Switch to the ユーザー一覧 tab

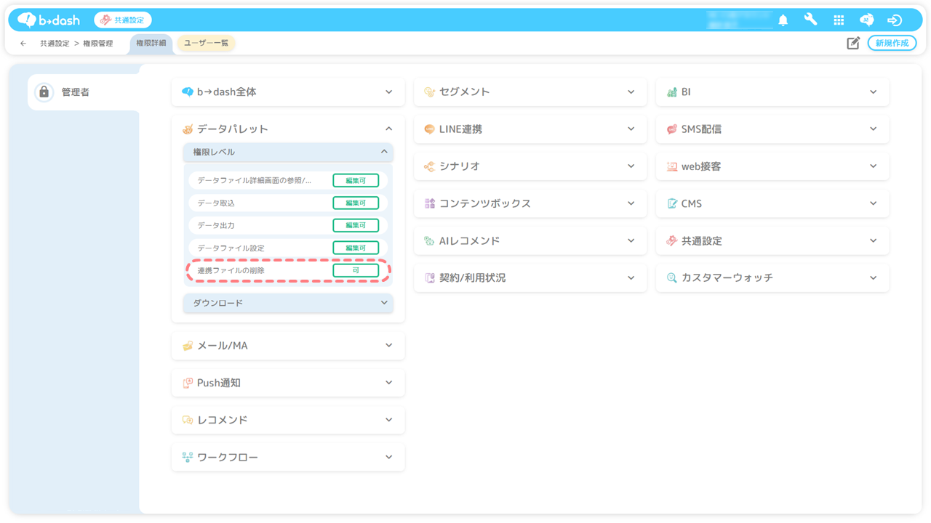pos(206,44)
